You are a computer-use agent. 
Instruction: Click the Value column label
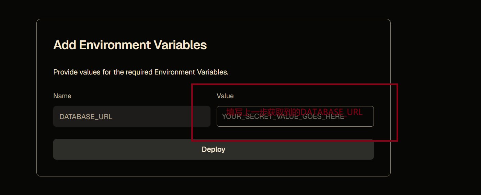(x=225, y=96)
